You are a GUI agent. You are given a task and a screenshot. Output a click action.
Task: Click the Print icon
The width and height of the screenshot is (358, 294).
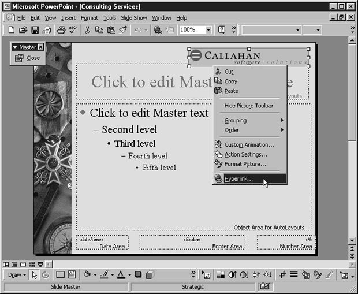[x=61, y=29]
